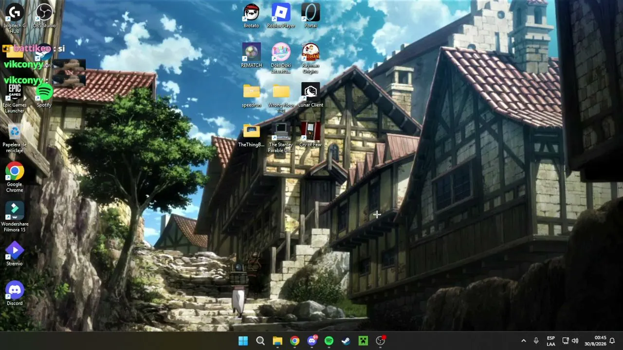Select the Logitech G HUB desktop shortcut
This screenshot has height=350, width=623.
point(15,18)
